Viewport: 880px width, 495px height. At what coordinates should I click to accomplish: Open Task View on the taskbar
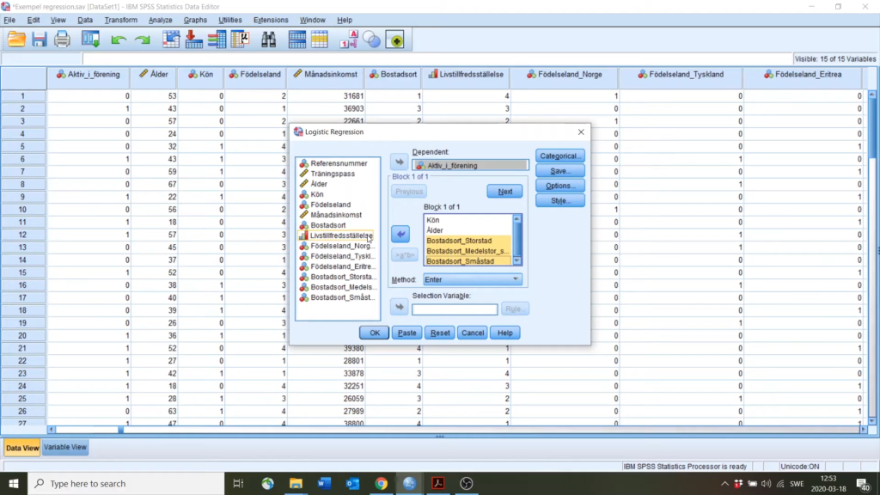pyautogui.click(x=238, y=483)
